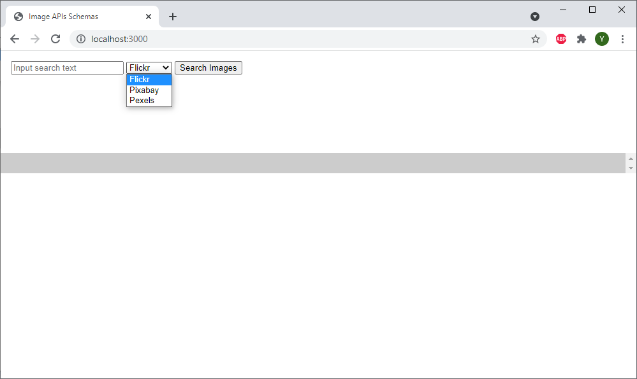Reload the current page

coord(55,38)
